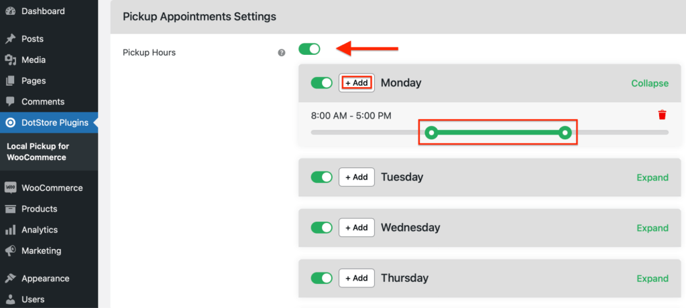Turn off the Wednesday pickup toggle
Viewport: 686px width, 308px height.
(x=322, y=228)
